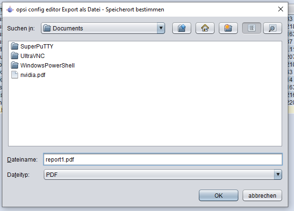Click the WindowsPowerShell folder icon
Viewport: 294px width, 211px height.
14,66
